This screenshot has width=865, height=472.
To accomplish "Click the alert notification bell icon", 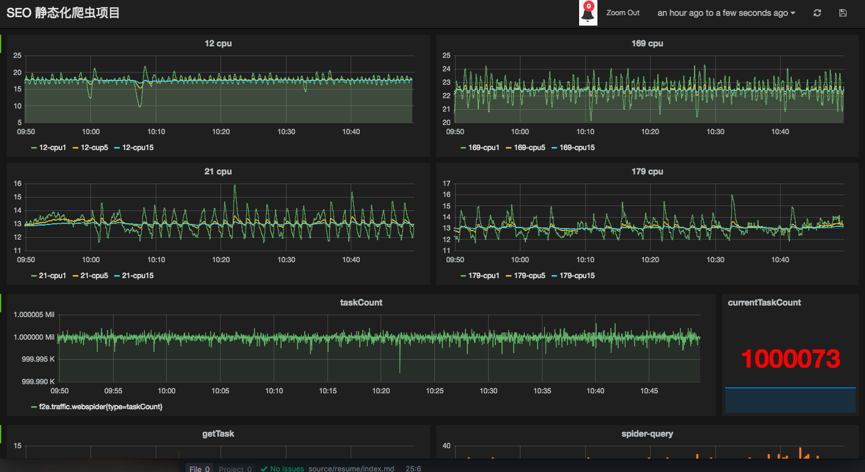I will [x=588, y=13].
